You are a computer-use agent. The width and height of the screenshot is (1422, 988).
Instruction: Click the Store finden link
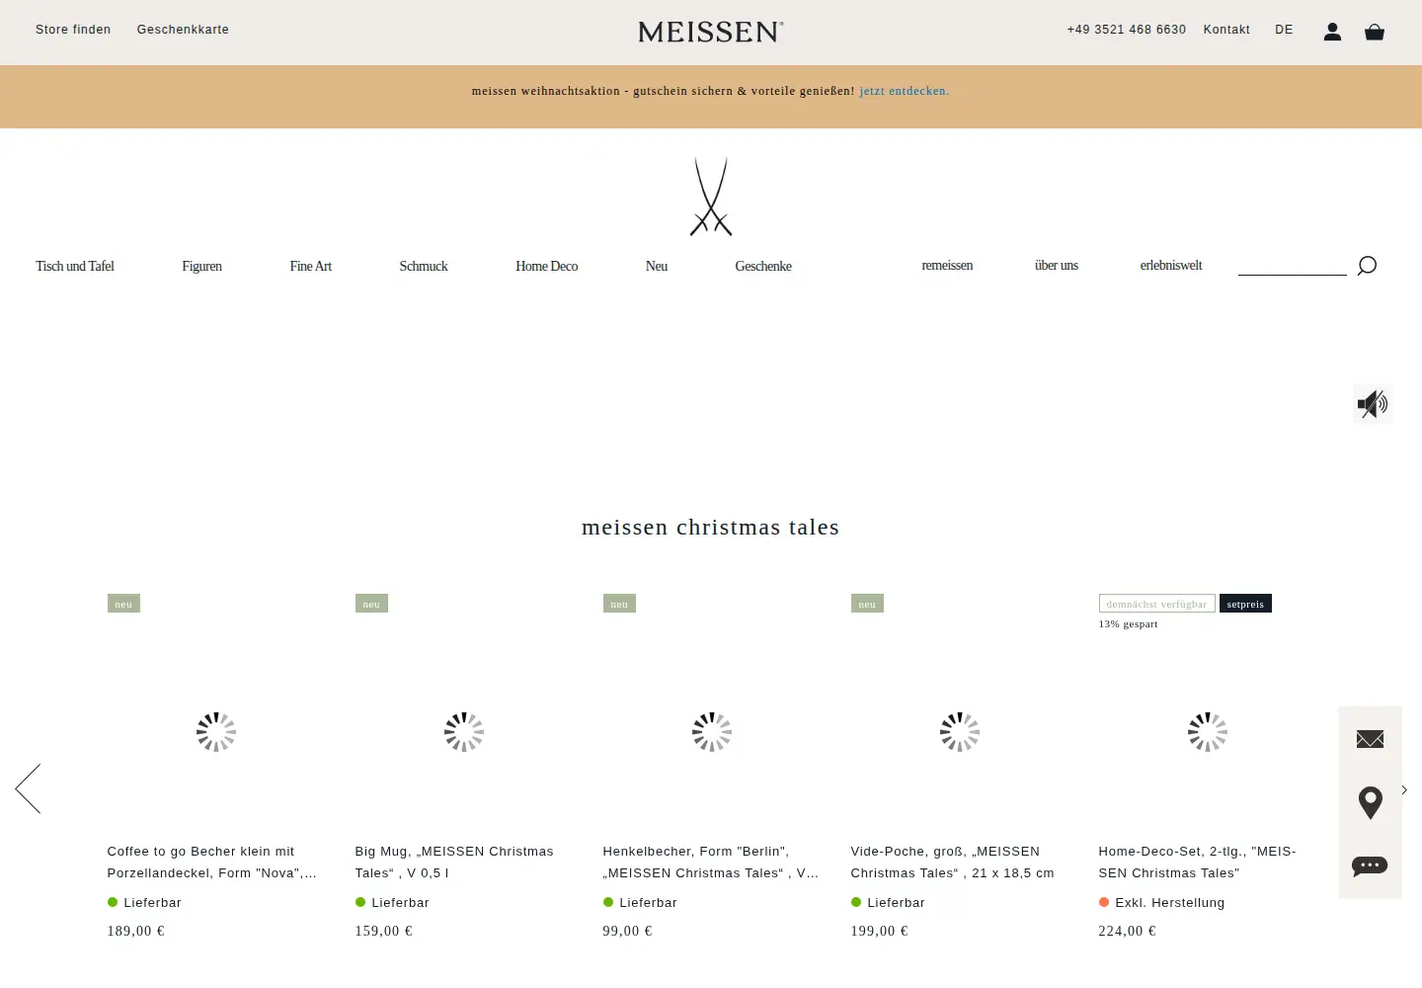point(73,30)
